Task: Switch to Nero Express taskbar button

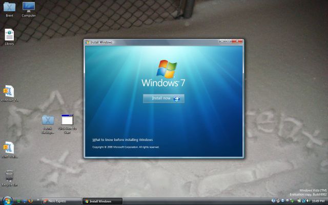Action: click(61, 201)
